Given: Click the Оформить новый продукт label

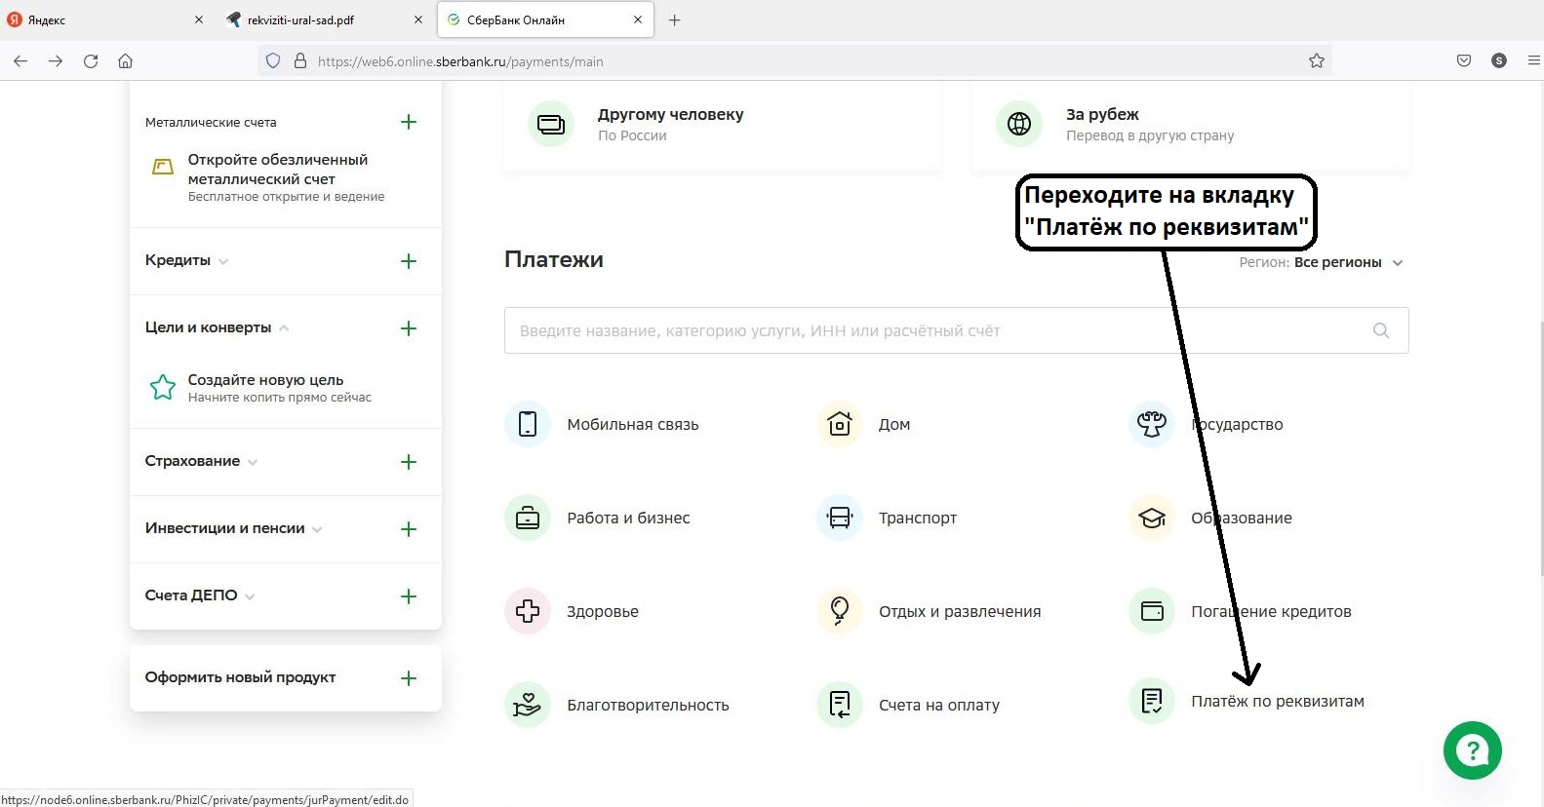Looking at the screenshot, I should 240,677.
